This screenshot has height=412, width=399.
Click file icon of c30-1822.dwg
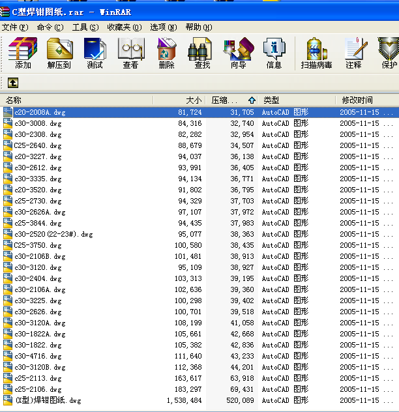tap(8, 345)
